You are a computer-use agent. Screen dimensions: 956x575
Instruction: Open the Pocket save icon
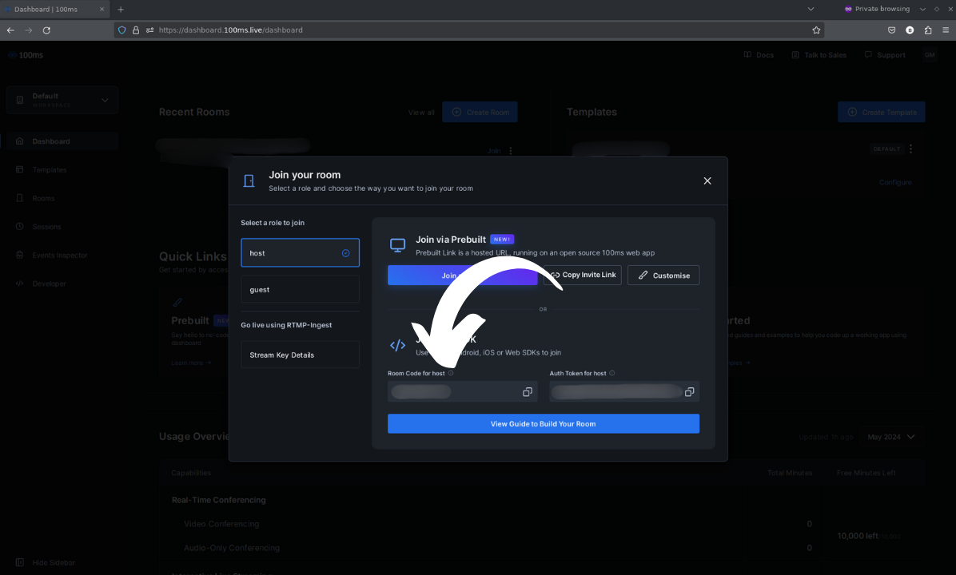tap(891, 30)
